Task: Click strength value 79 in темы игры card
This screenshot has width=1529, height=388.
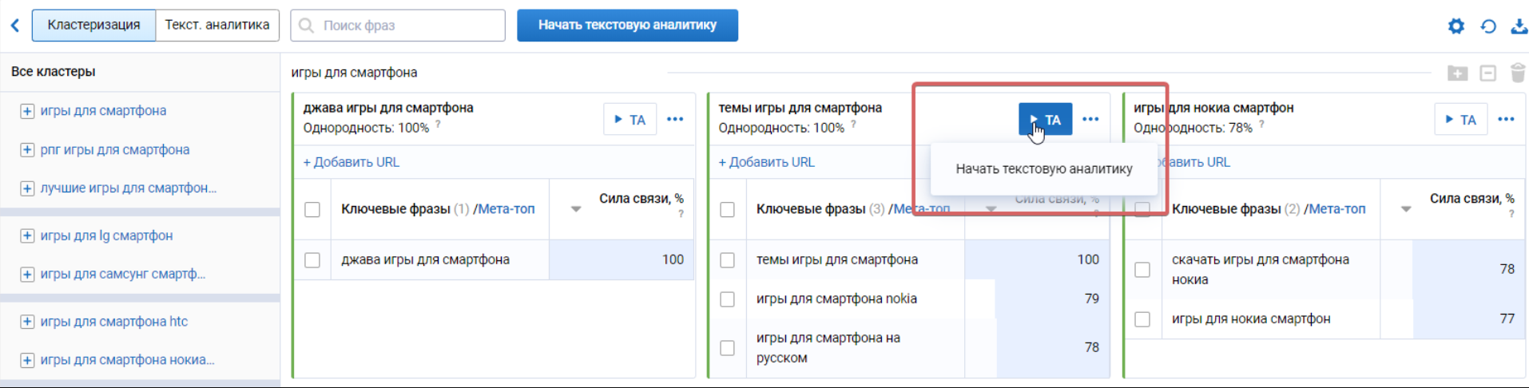Action: pos(1092,299)
